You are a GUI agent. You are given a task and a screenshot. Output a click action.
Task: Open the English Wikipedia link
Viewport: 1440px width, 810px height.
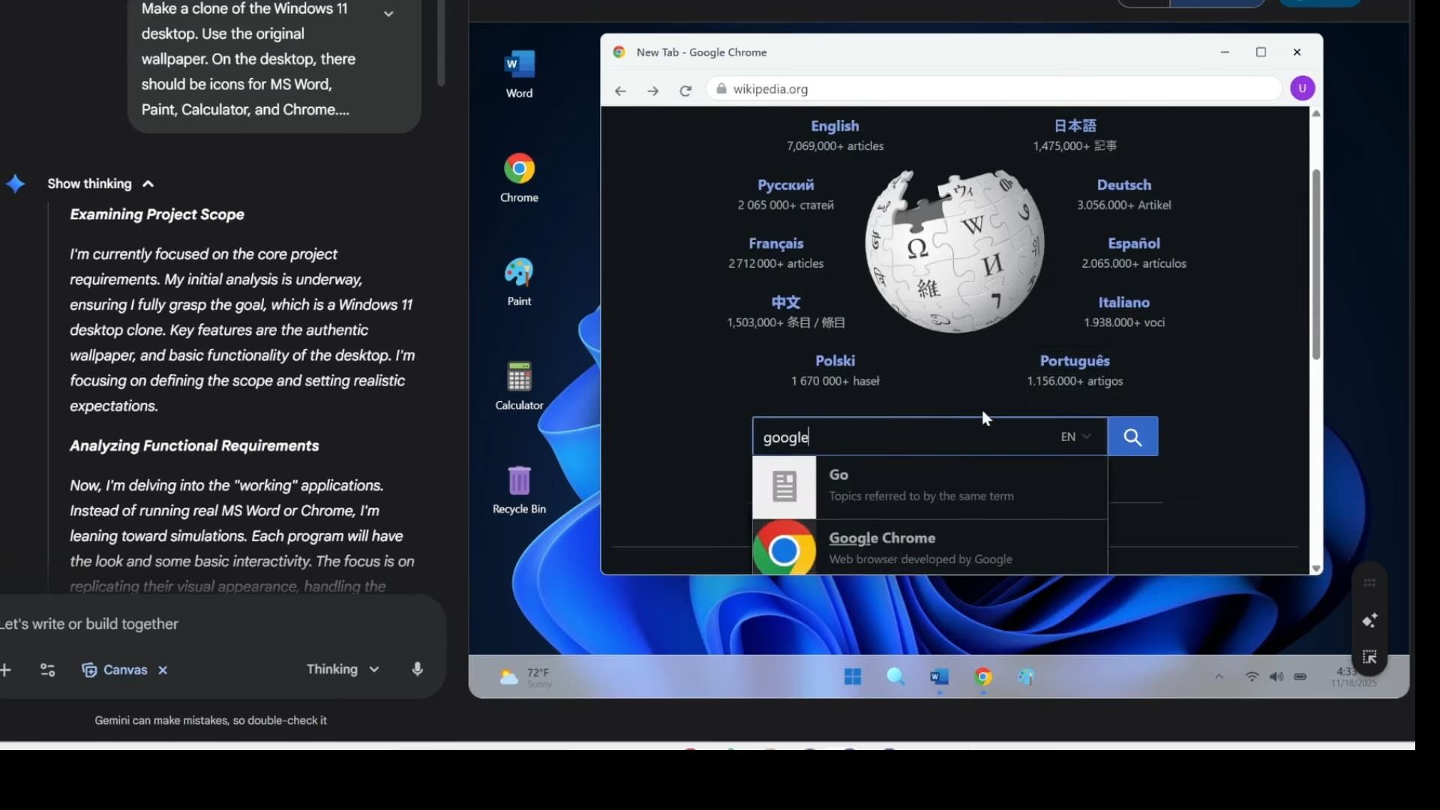[835, 127]
